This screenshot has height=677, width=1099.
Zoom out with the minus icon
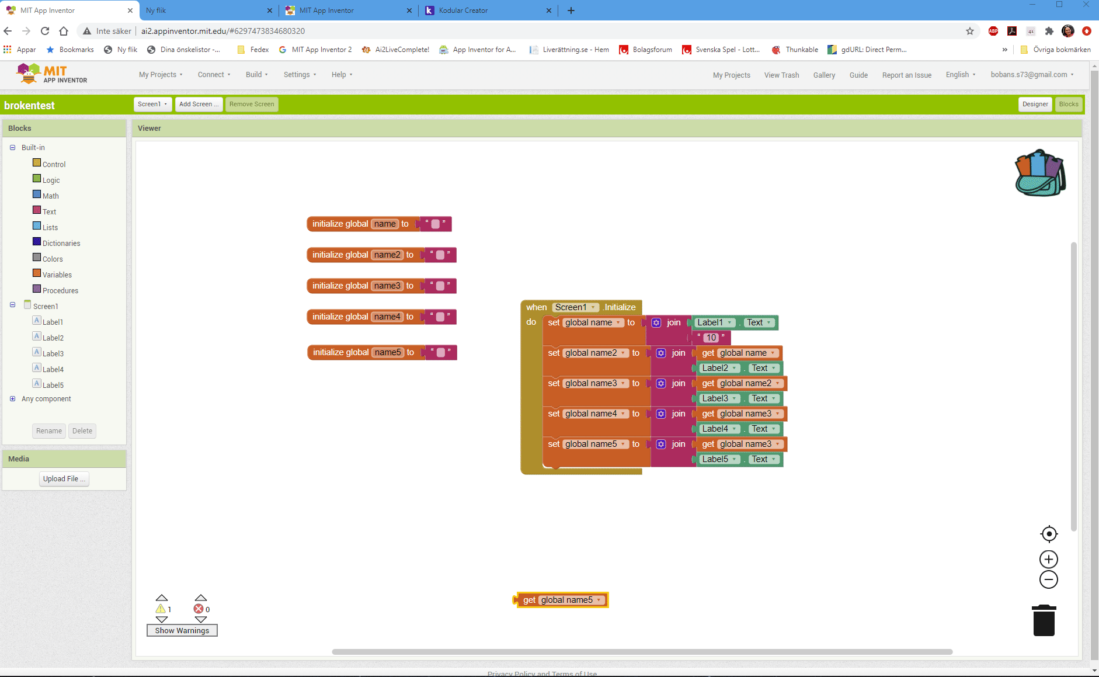(x=1049, y=580)
